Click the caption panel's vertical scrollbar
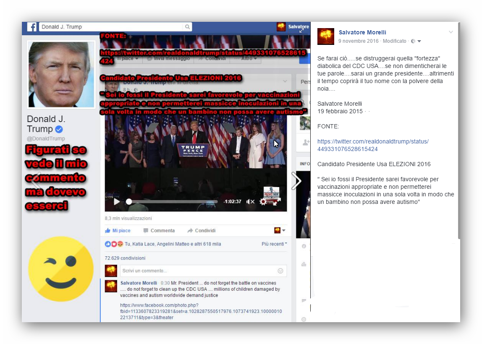 [x=459, y=130]
